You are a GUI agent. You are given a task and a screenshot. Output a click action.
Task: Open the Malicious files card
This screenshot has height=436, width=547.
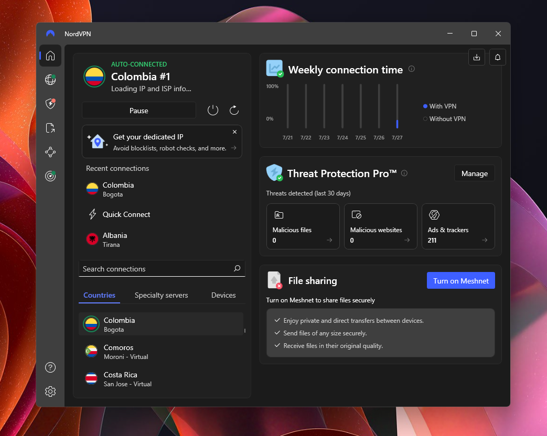[303, 226]
